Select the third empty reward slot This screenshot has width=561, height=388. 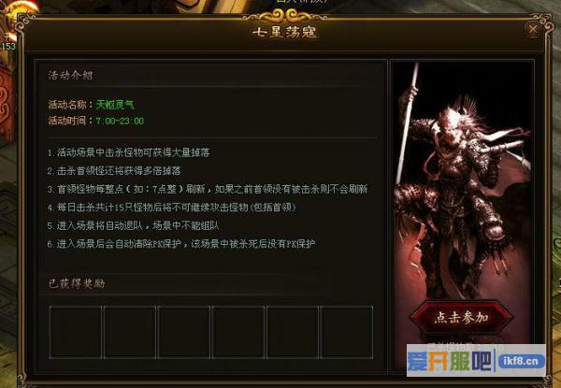tap(184, 332)
